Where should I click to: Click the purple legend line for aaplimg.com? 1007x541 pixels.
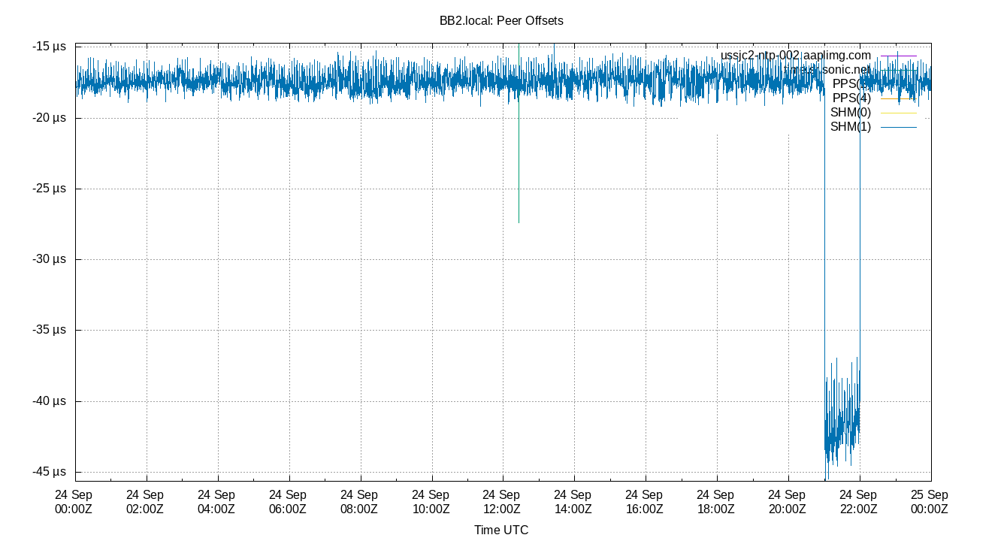pyautogui.click(x=898, y=56)
